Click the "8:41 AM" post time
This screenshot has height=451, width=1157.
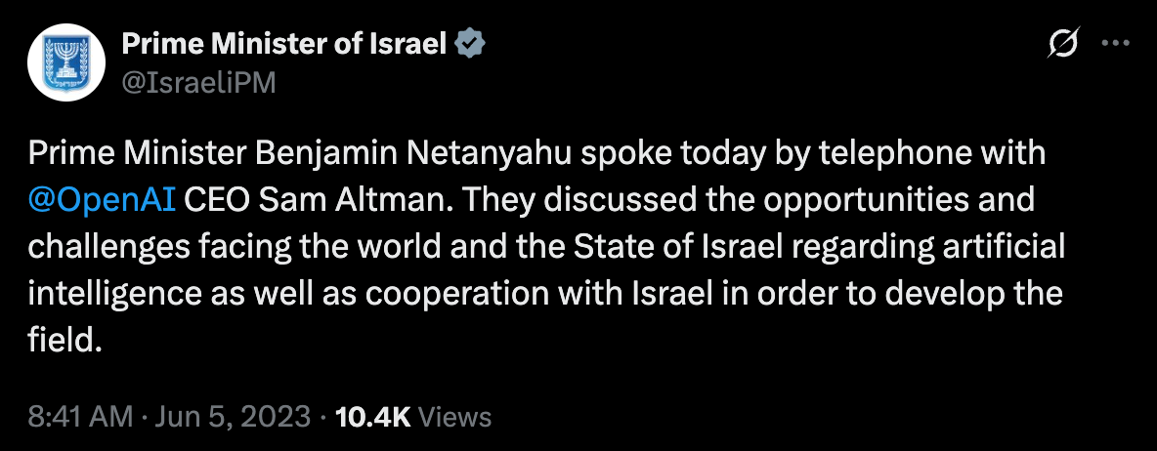click(80, 417)
